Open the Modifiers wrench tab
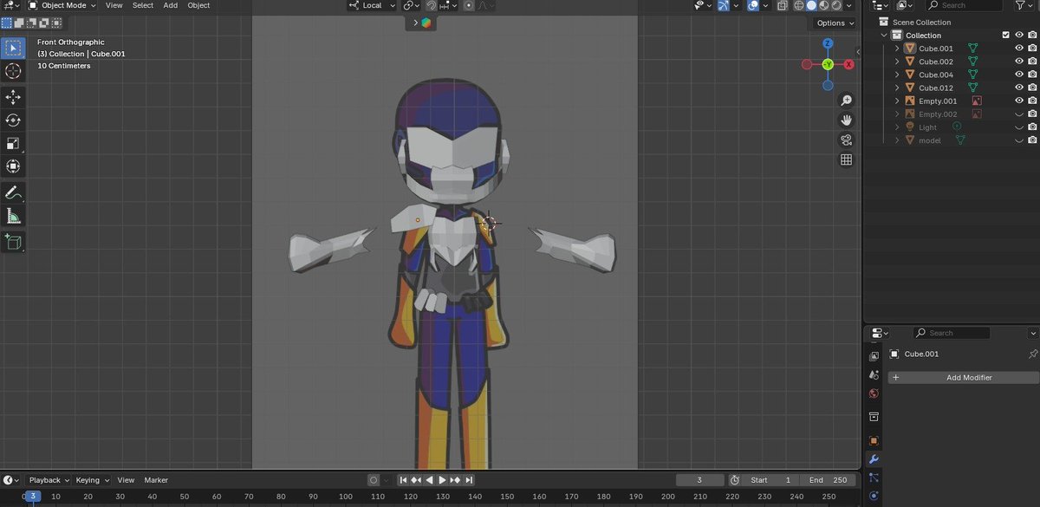1040x507 pixels. 874,459
